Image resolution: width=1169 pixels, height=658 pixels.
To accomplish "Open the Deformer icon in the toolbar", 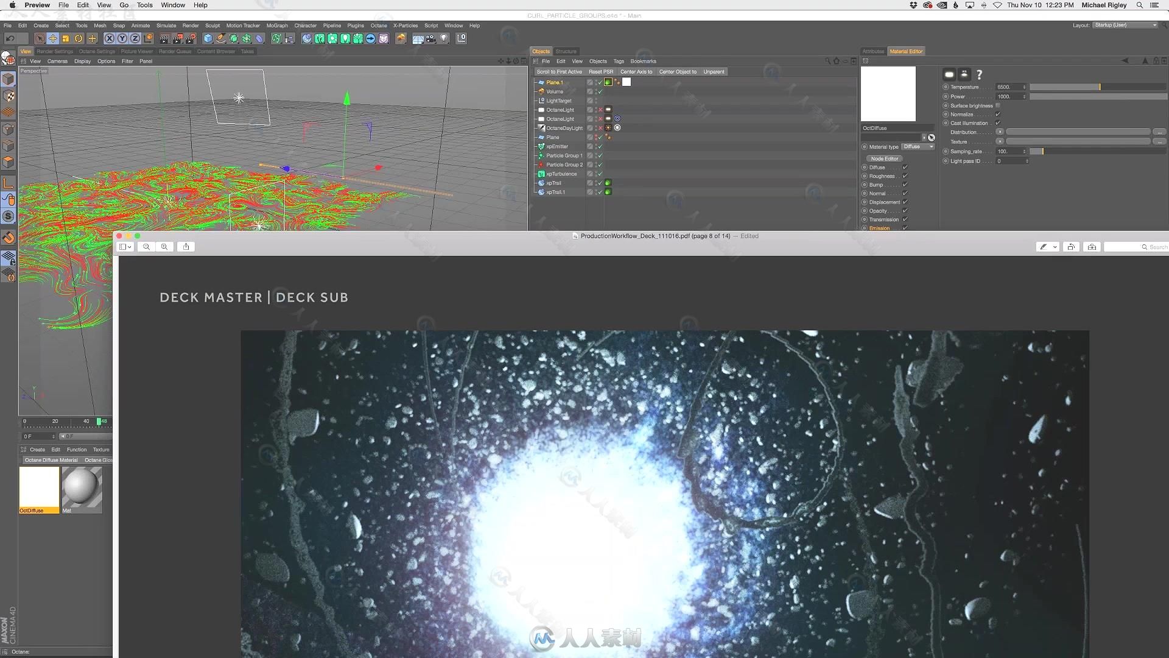I will tap(260, 38).
